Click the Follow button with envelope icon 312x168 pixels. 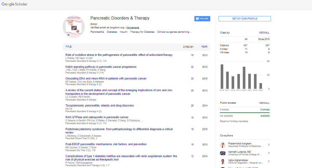coord(202,19)
